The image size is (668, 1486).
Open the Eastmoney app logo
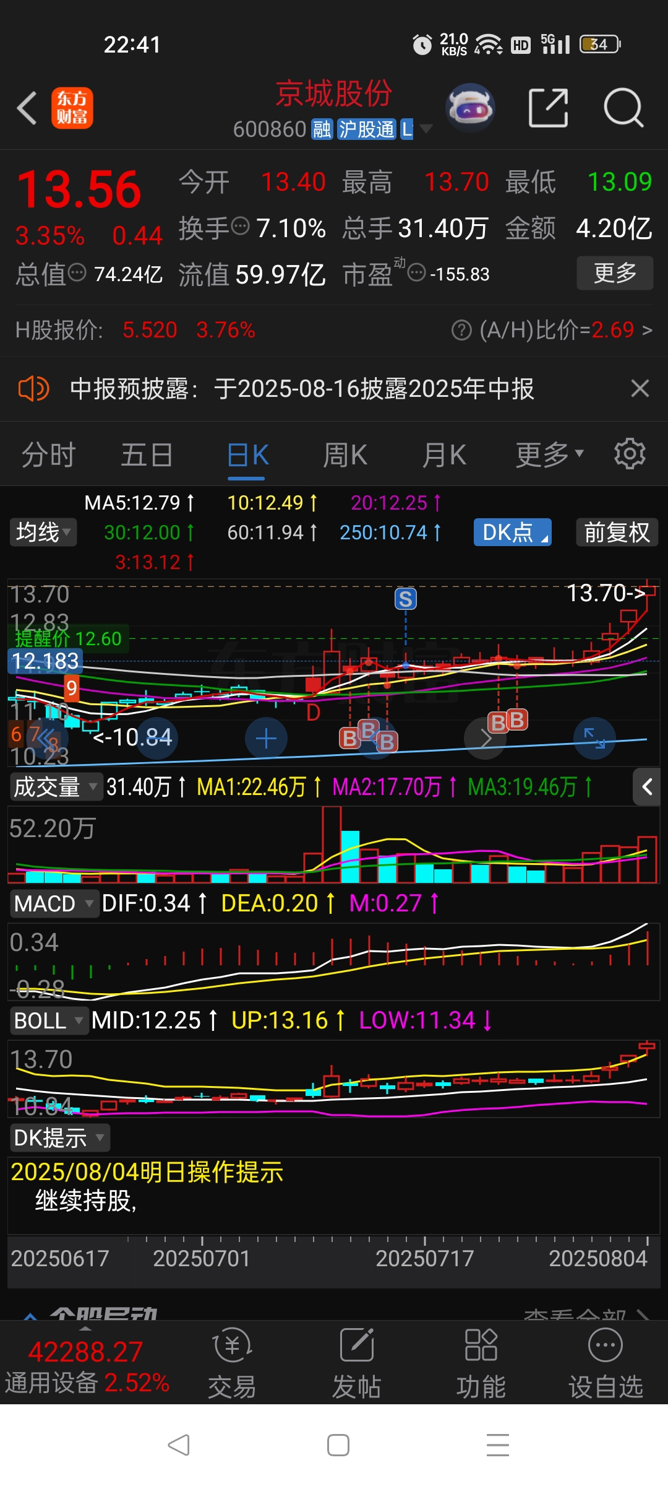pos(72,108)
